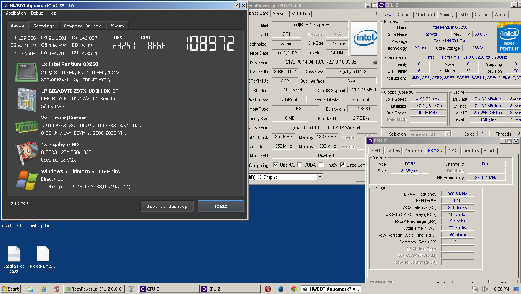Image resolution: width=521 pixels, height=294 pixels.
Task: Click the Bandwidth value 42.7 GB/s in GPU-Z
Action: click(359, 118)
